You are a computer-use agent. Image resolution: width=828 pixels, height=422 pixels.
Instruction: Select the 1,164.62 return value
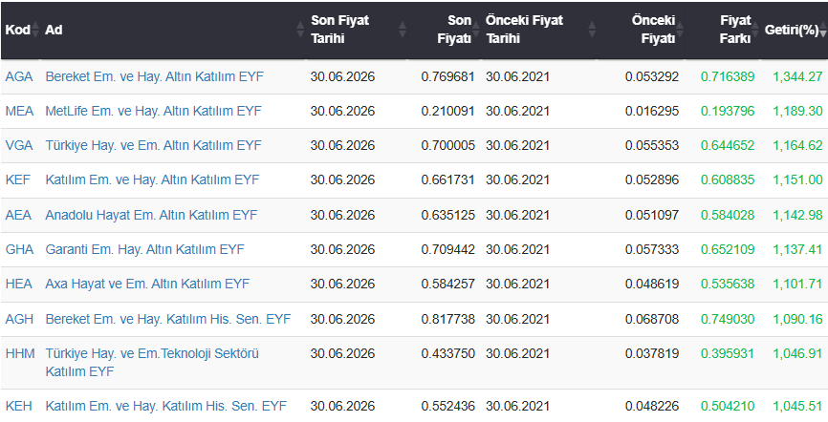pyautogui.click(x=797, y=145)
